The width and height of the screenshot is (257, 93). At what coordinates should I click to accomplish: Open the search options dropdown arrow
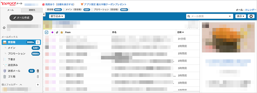230,16
